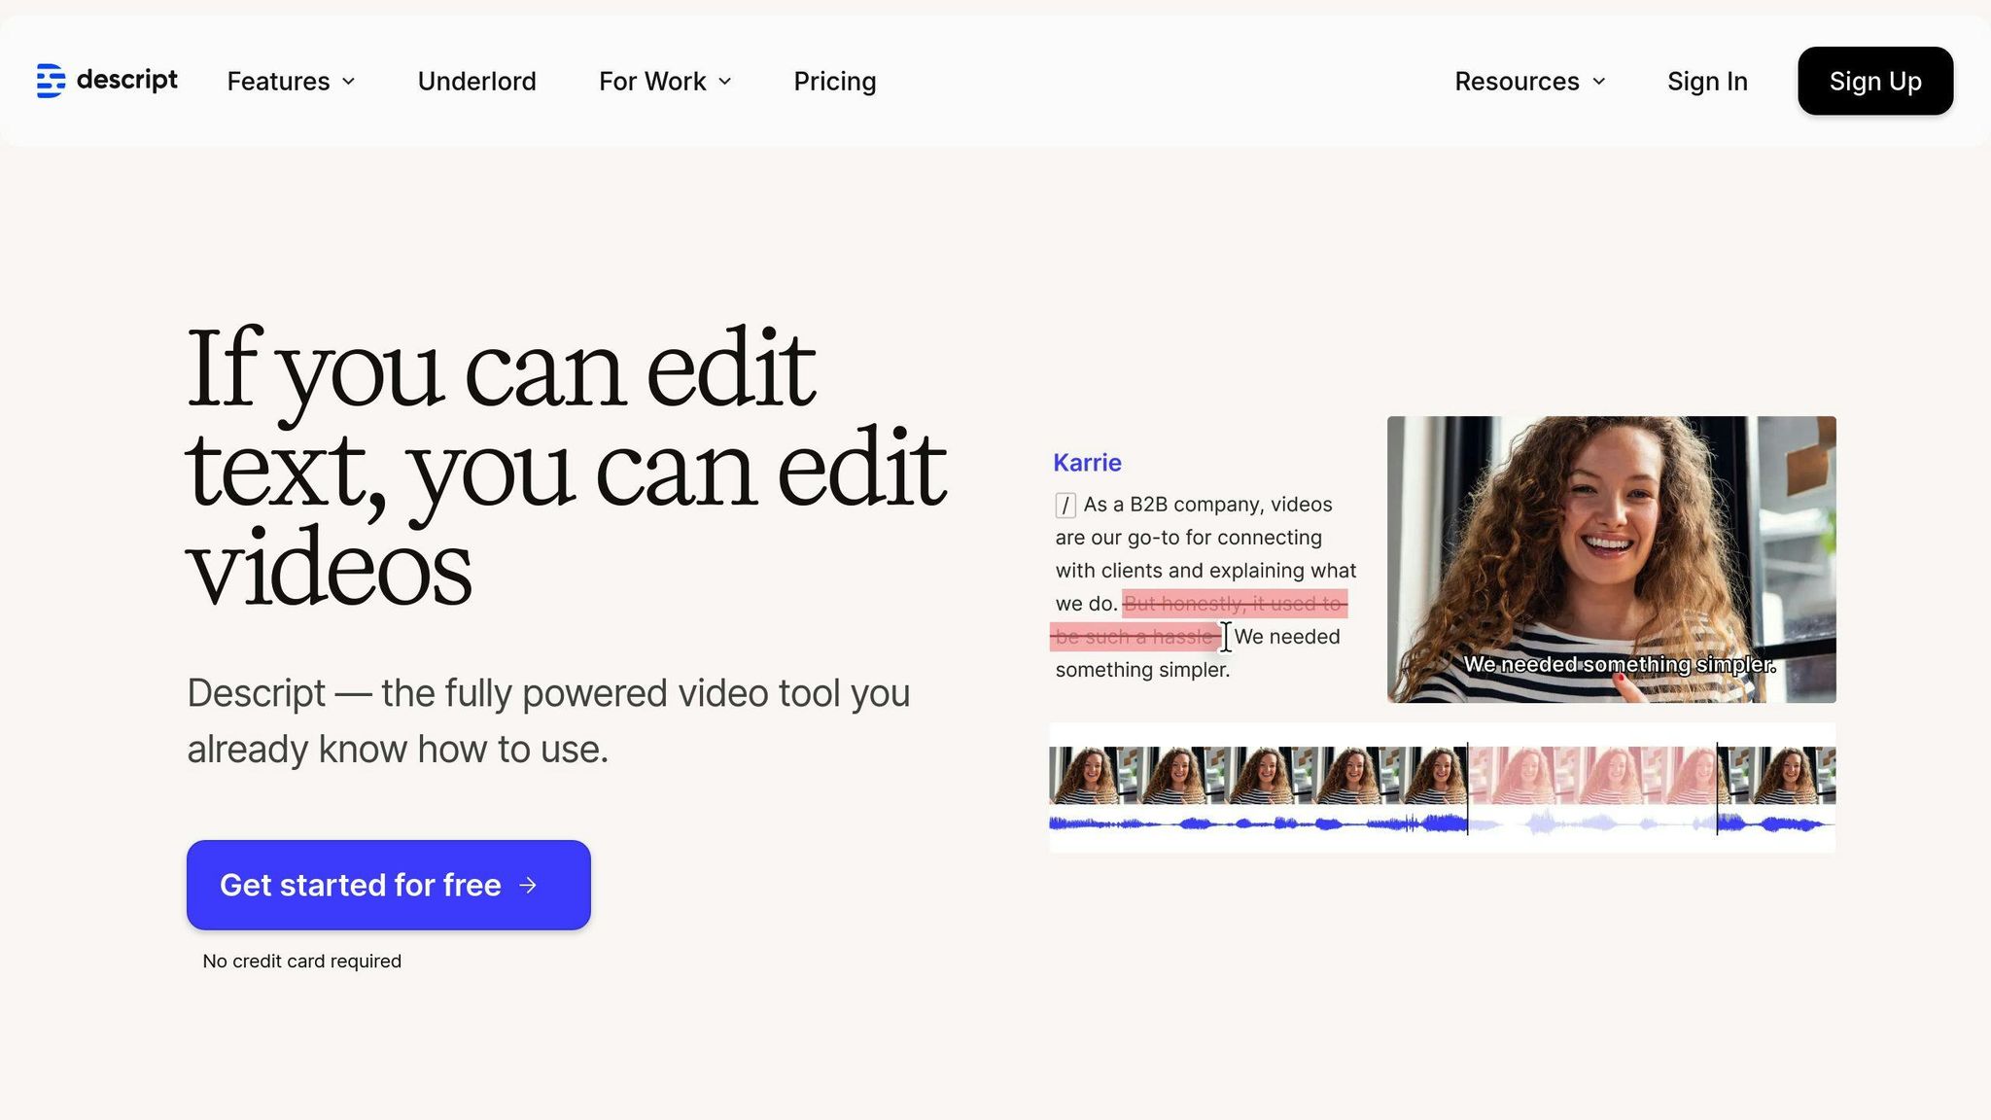Viewport: 1991px width, 1120px height.
Task: Open the Resources dropdown chevron
Action: [1599, 82]
